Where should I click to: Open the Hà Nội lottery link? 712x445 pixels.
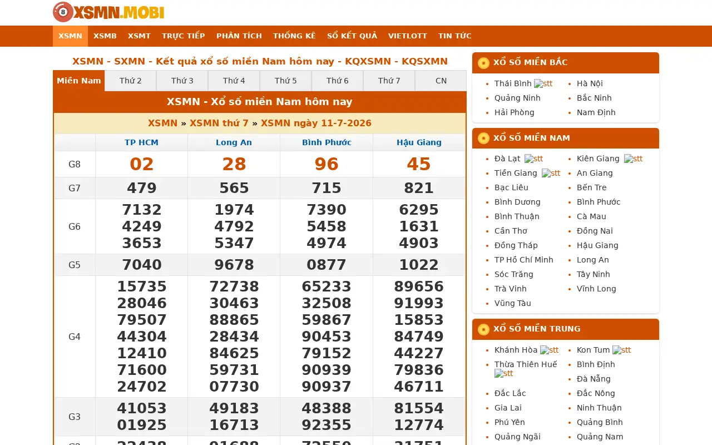click(x=590, y=83)
